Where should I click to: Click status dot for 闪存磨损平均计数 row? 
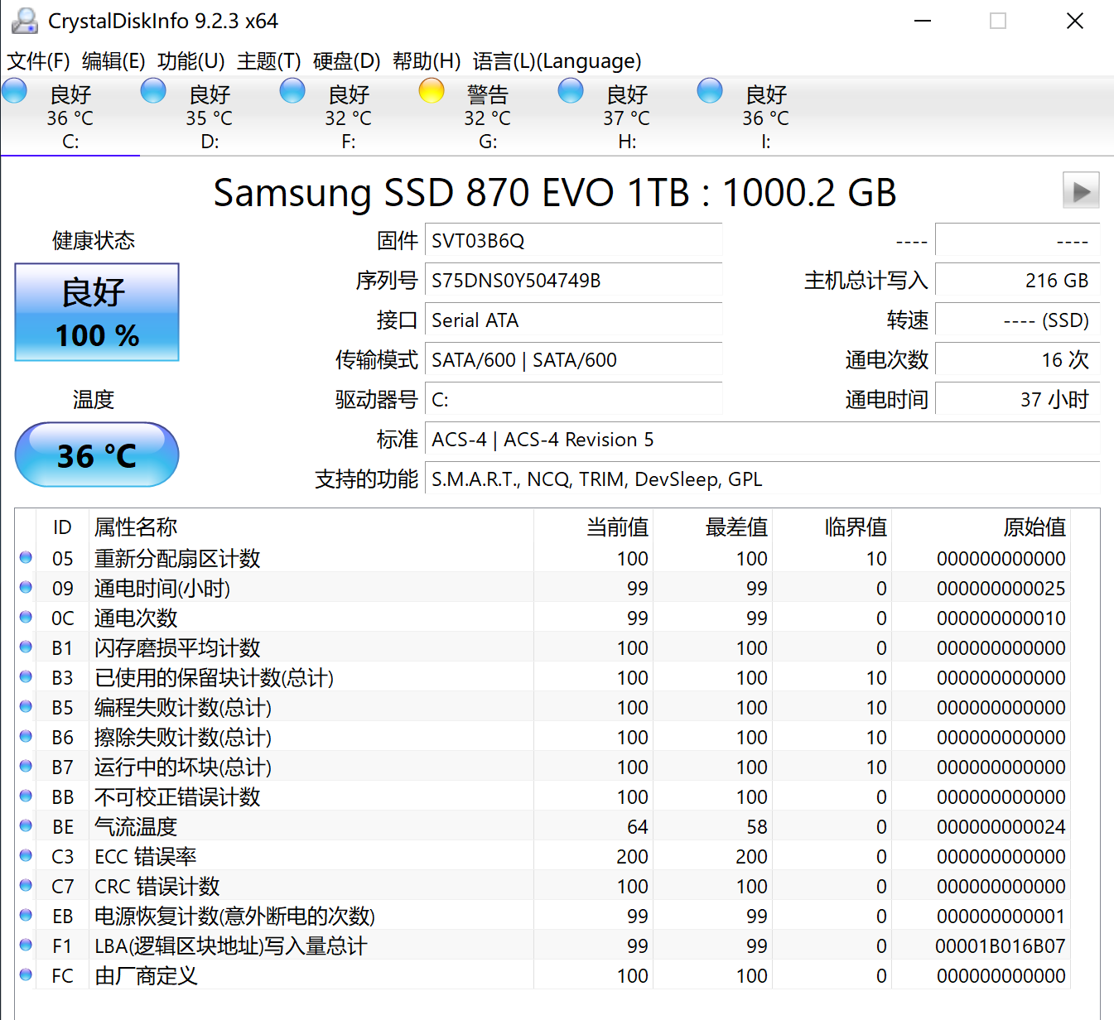pos(26,647)
